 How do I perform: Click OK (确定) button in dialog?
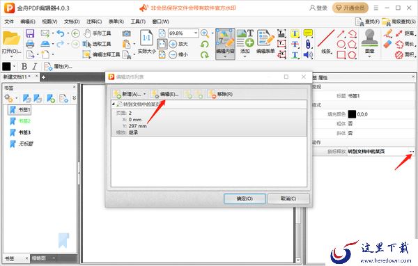point(245,198)
